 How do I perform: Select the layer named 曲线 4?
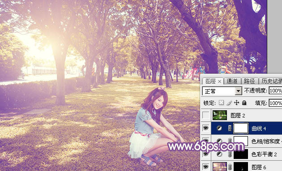[x=259, y=129]
